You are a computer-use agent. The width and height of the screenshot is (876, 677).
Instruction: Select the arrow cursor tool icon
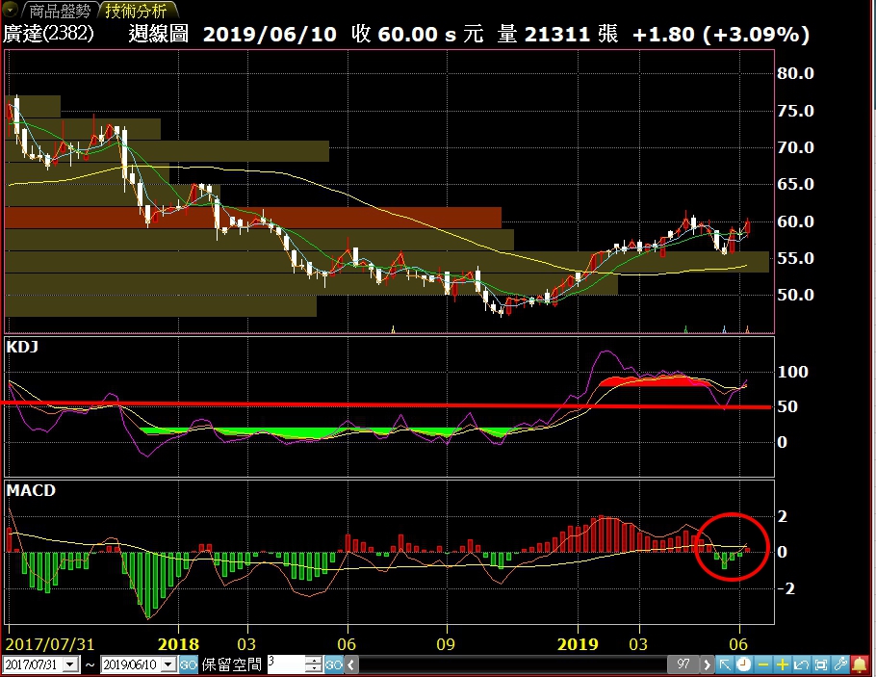click(x=725, y=664)
